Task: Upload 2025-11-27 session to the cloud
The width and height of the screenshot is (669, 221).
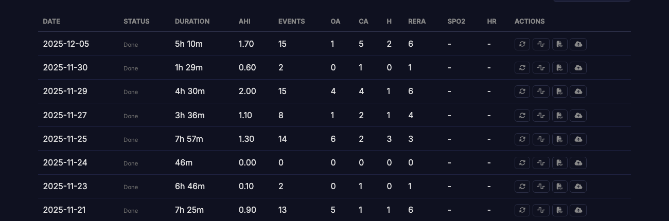Action: click(578, 115)
